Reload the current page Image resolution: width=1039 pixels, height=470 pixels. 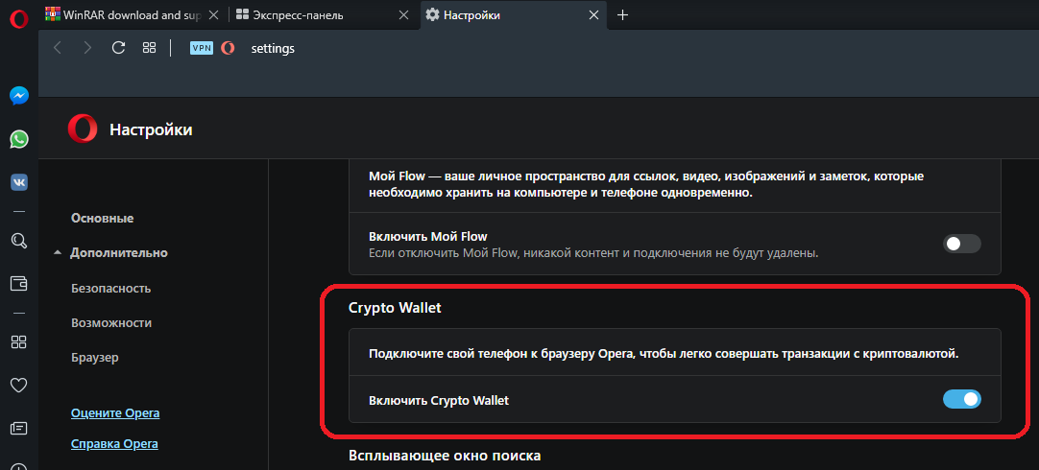pos(118,48)
